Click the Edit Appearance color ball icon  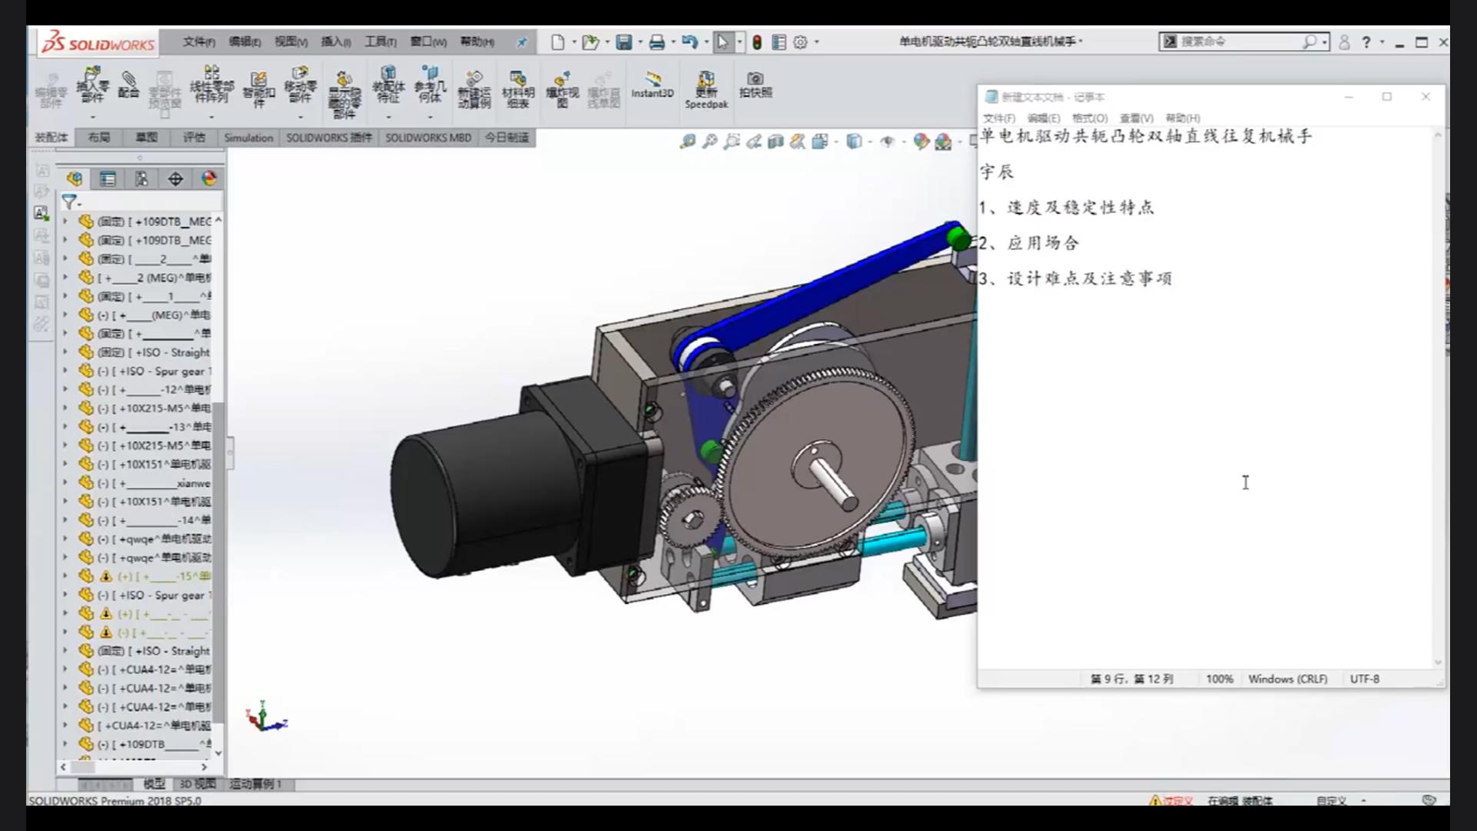(921, 141)
